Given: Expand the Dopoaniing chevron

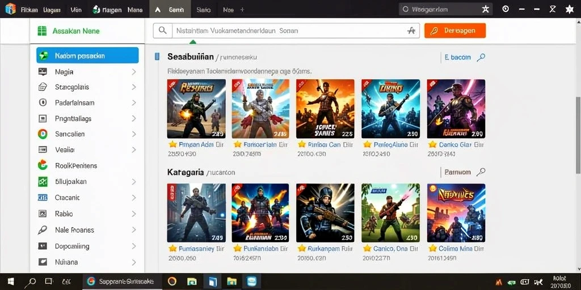Looking at the screenshot, I should pos(134,246).
